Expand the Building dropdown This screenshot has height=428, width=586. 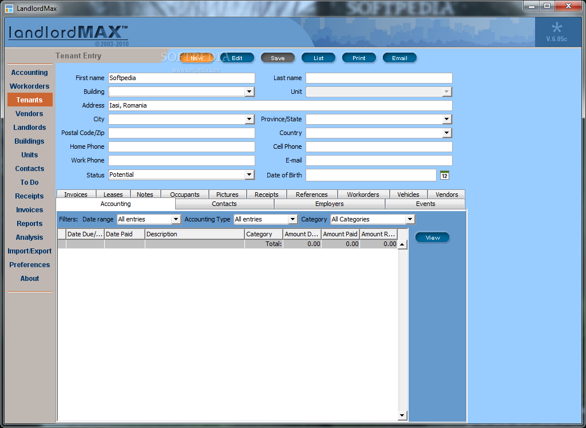coord(250,92)
